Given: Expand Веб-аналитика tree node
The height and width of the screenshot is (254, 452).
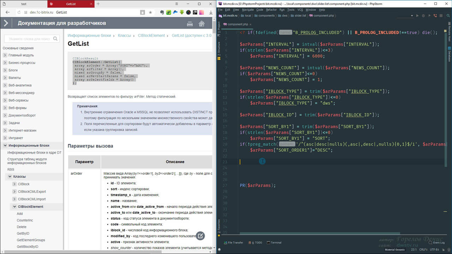Looking at the screenshot, I should tap(5, 85).
